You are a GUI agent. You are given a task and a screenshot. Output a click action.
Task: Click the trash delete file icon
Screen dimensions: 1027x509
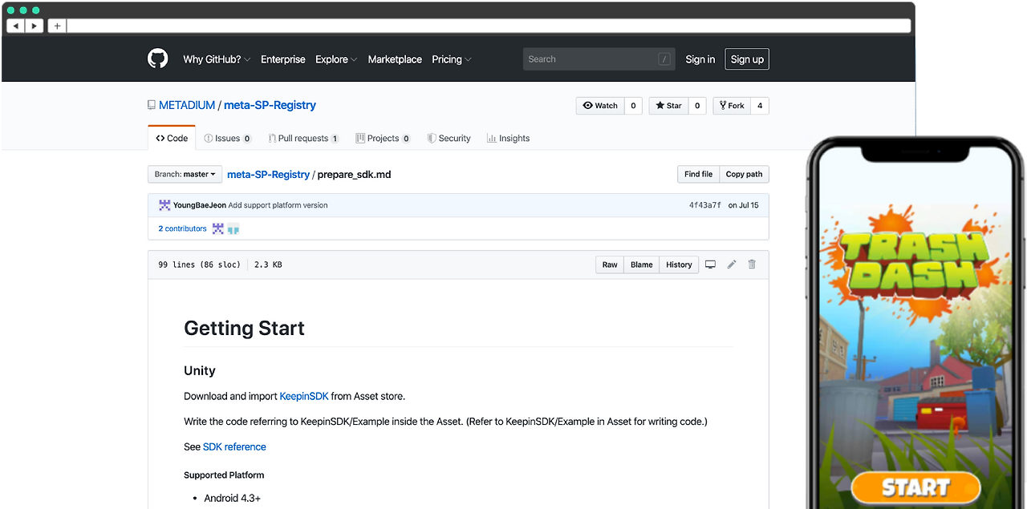(752, 265)
